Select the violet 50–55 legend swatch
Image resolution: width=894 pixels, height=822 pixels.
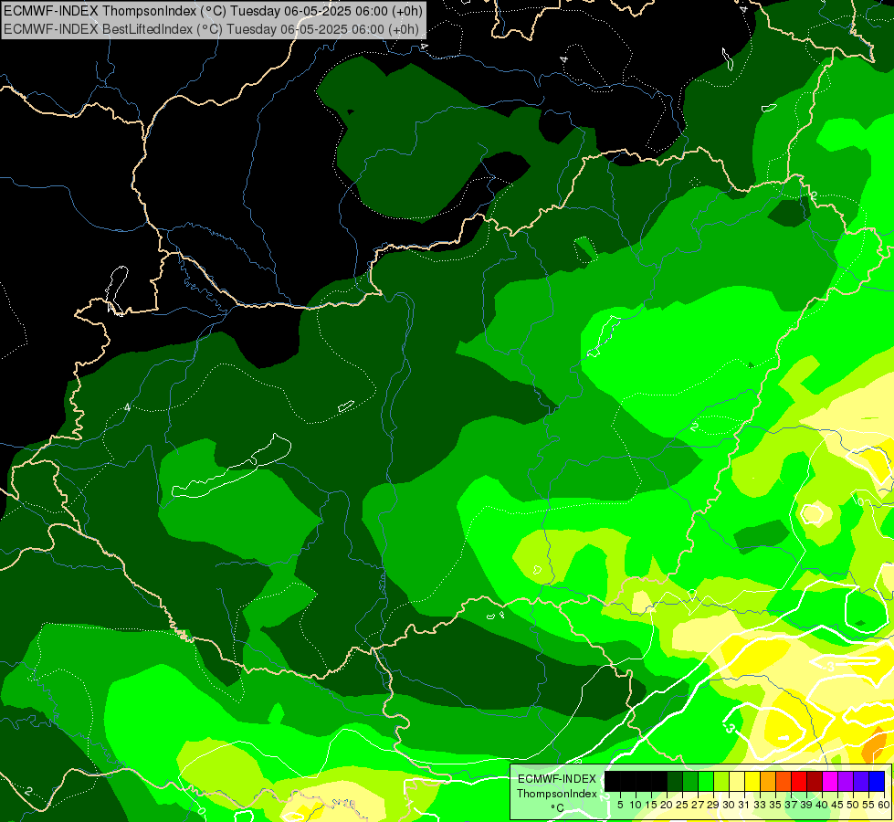click(x=861, y=781)
